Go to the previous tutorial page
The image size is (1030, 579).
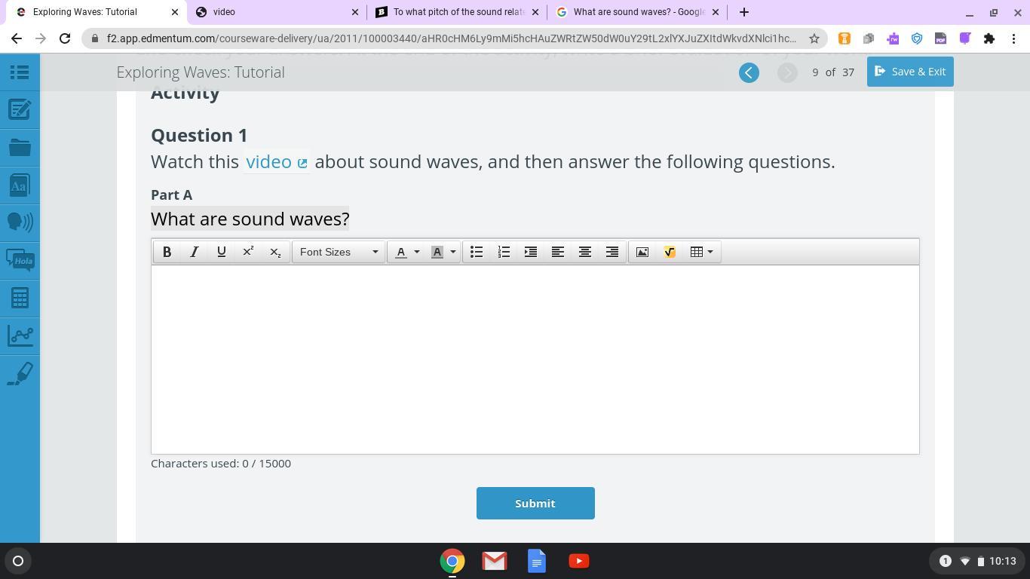tap(749, 72)
